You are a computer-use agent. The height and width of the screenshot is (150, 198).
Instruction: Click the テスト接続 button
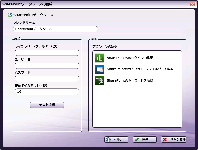(47, 105)
